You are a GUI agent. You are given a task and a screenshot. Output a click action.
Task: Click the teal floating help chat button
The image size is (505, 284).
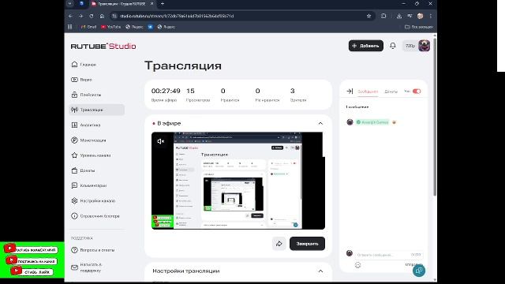pyautogui.click(x=419, y=271)
